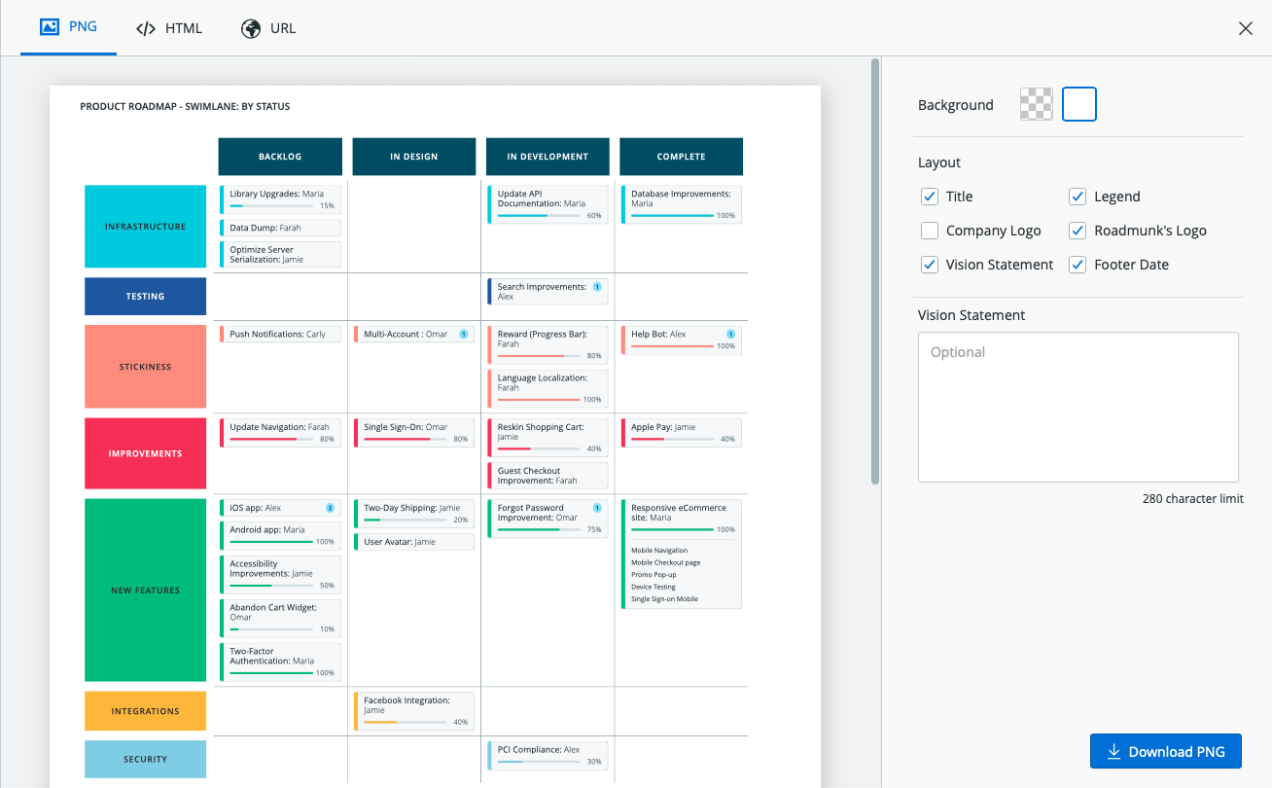1272x788 pixels.
Task: Uncheck Roadmunk's Logo option
Action: pos(1078,230)
